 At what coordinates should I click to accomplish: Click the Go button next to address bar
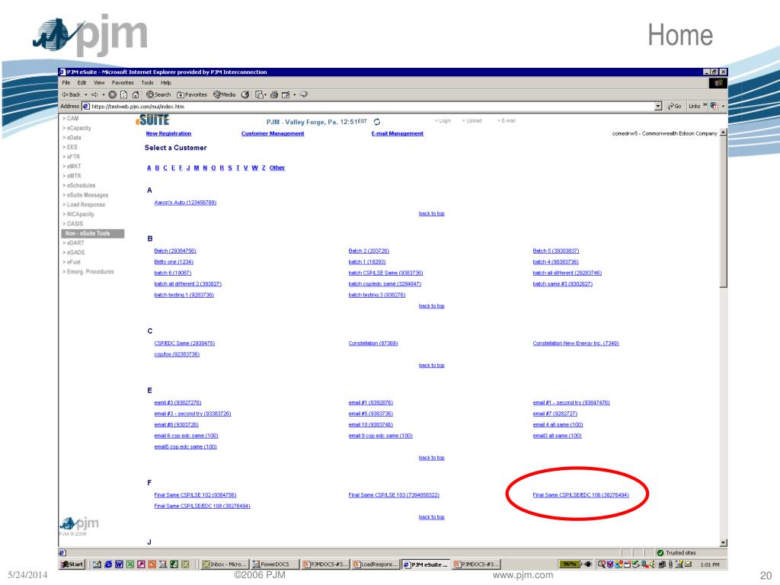click(x=675, y=106)
